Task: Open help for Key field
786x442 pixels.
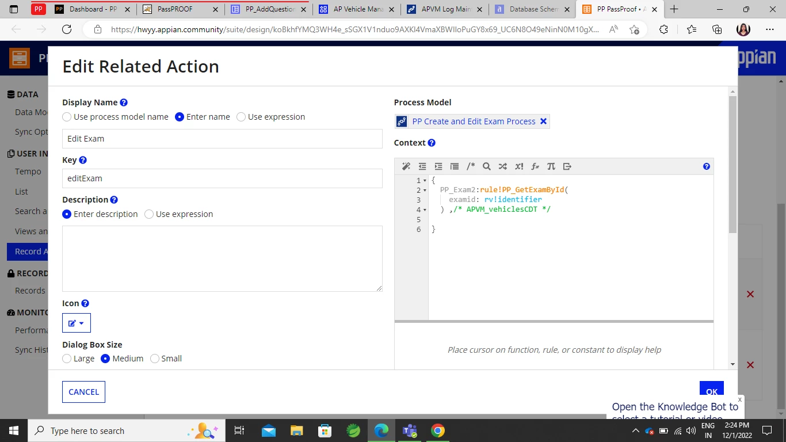Action: coord(83,160)
